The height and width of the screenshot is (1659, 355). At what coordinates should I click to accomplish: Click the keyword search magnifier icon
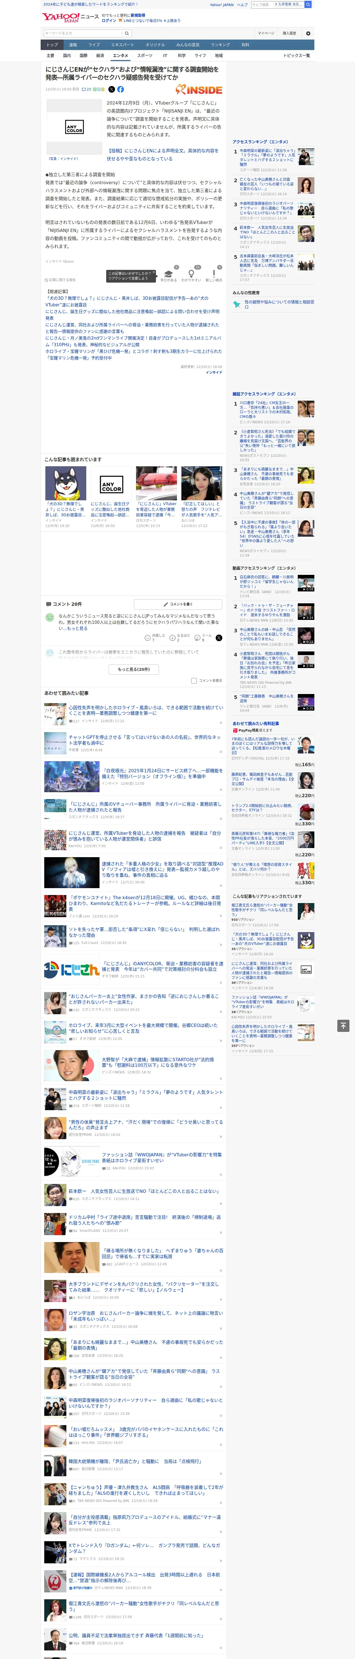(x=126, y=33)
